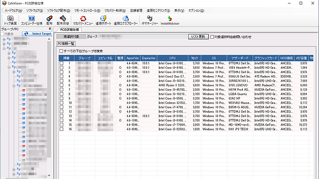This screenshot has height=179, width=319.
Task: Click the 現選択対象 label field
Action: pos(71,37)
